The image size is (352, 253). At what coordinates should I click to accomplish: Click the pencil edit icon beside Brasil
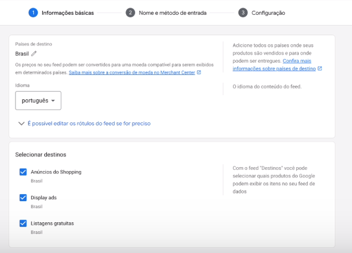pos(34,53)
